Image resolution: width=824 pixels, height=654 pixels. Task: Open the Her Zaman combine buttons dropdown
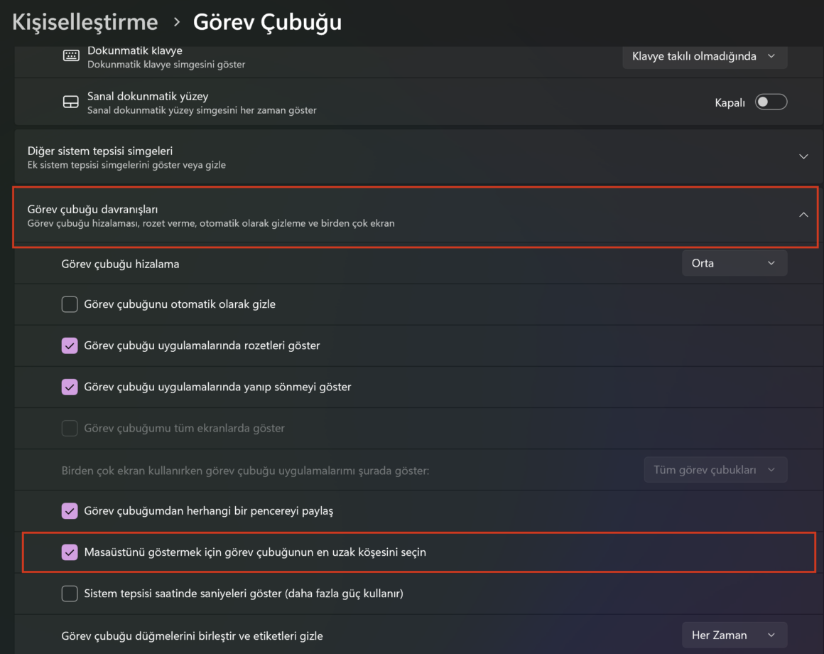(x=734, y=635)
